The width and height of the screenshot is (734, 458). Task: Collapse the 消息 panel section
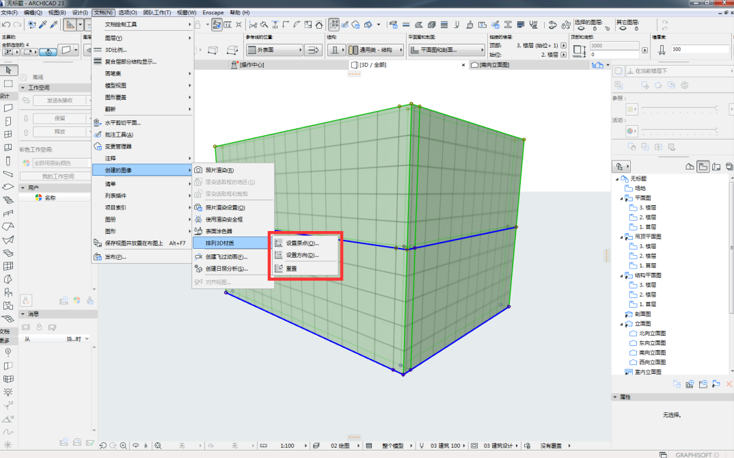[23, 314]
